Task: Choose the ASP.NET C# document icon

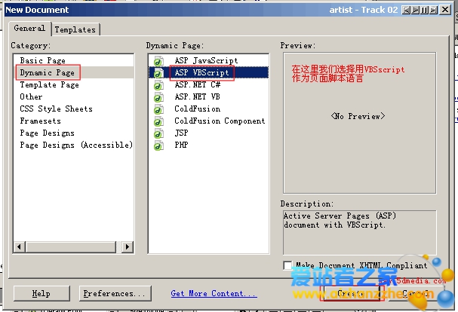Action: tap(158, 85)
